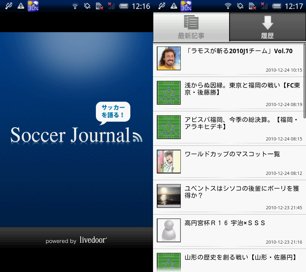Tap the clock showing 12:17
Screen dimensions: 306x272
pos(294,6)
